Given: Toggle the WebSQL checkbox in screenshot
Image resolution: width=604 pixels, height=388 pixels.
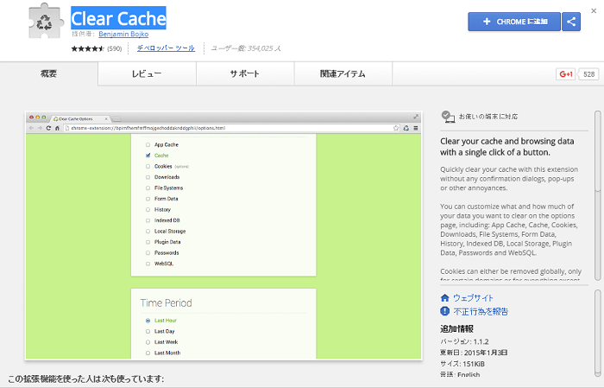Looking at the screenshot, I should [148, 264].
